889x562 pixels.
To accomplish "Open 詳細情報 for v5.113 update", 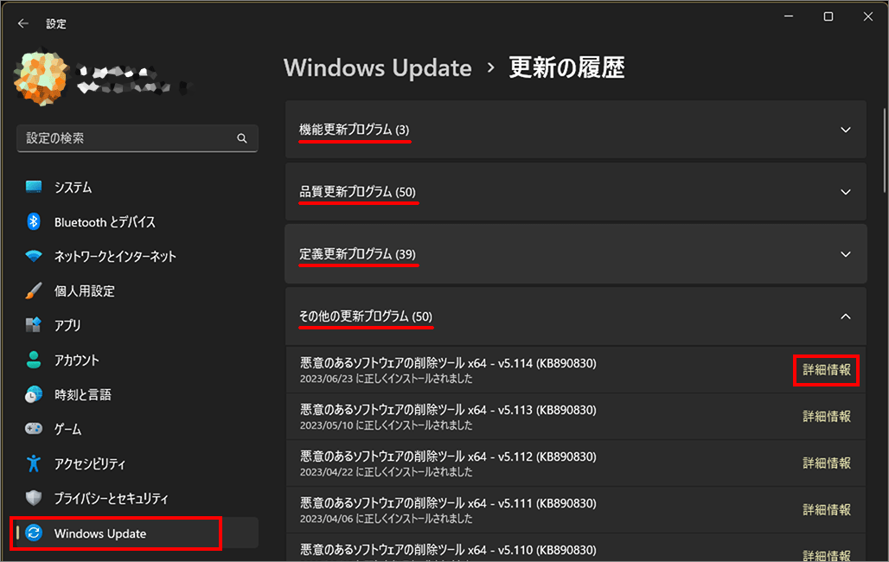I will click(x=826, y=416).
